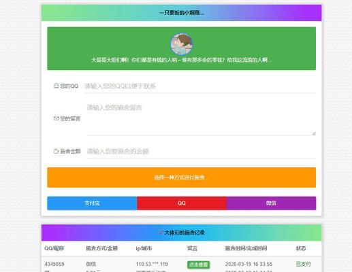352x272 pixels.
Task: Click the icon beside 施舍金额 label
Action: click(56, 151)
